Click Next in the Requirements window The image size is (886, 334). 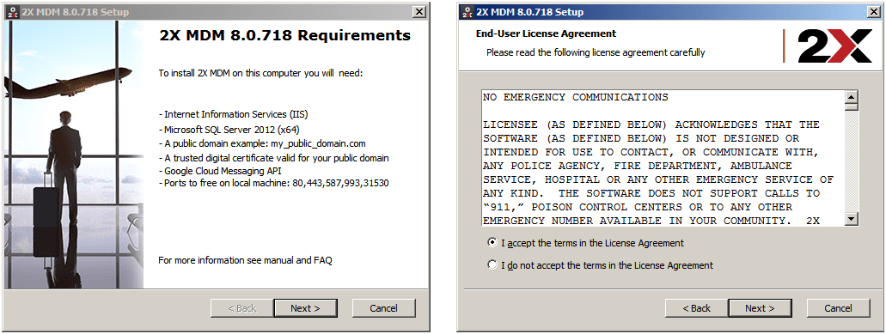[305, 308]
